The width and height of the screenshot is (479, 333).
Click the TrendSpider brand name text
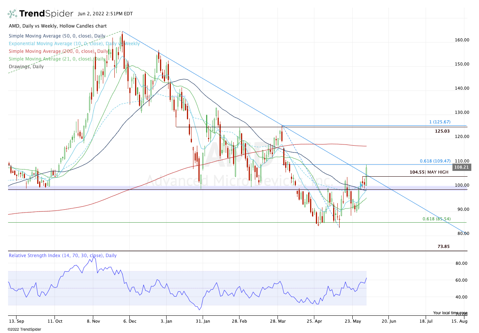click(46, 14)
